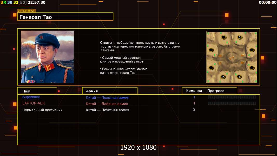
Task: Click 'Китай — Ядерная армия' army entry
Action: click(x=107, y=104)
